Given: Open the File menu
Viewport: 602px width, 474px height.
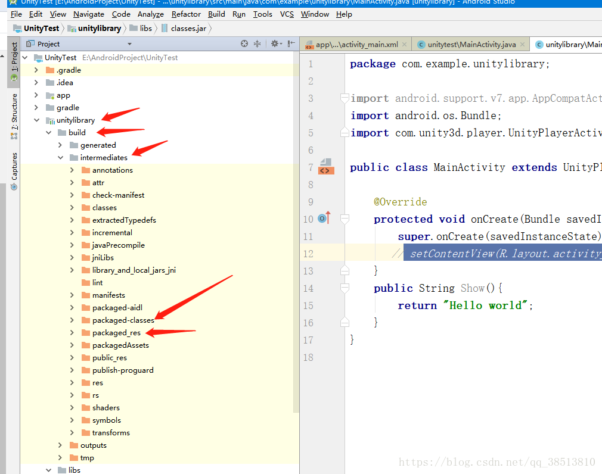Looking at the screenshot, I should [16, 14].
